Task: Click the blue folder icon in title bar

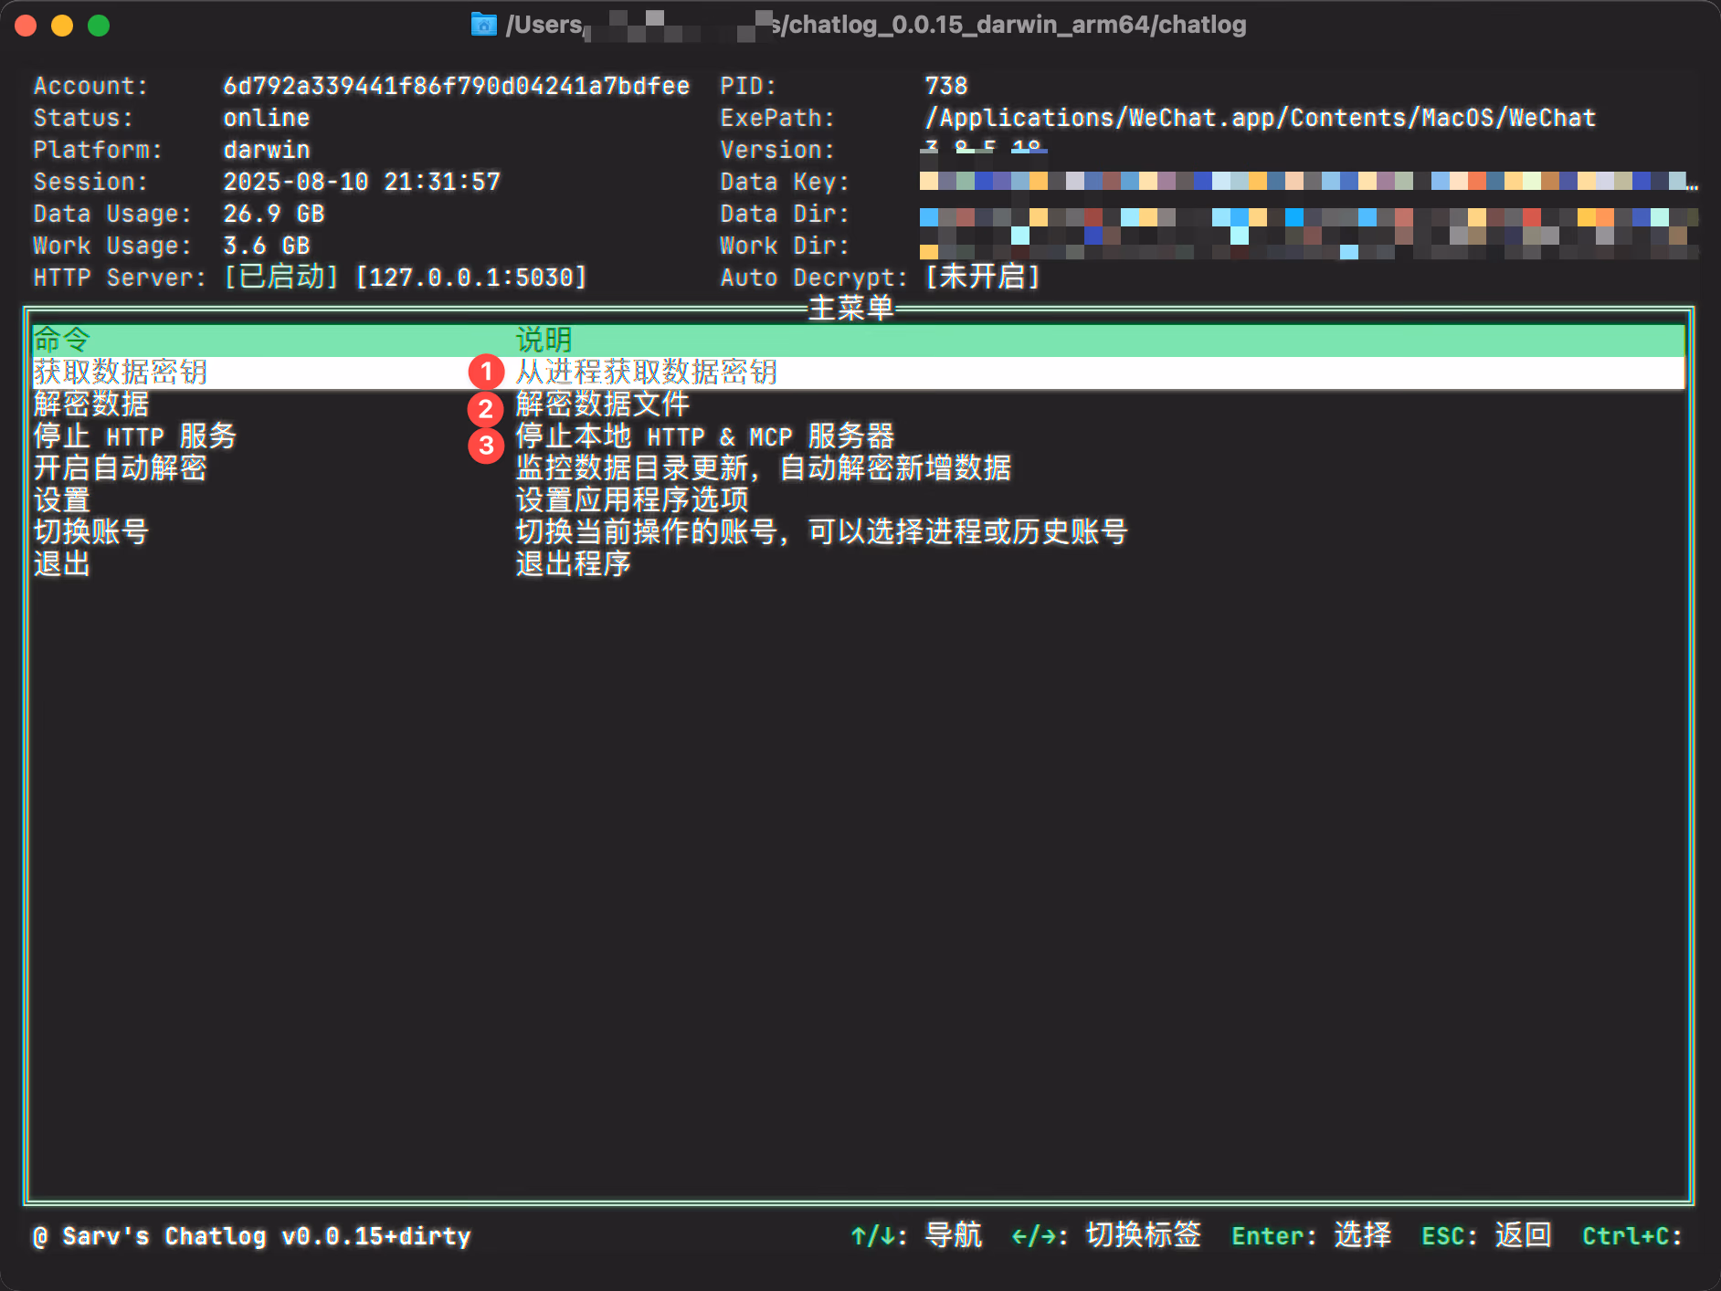Action: pyautogui.click(x=483, y=25)
